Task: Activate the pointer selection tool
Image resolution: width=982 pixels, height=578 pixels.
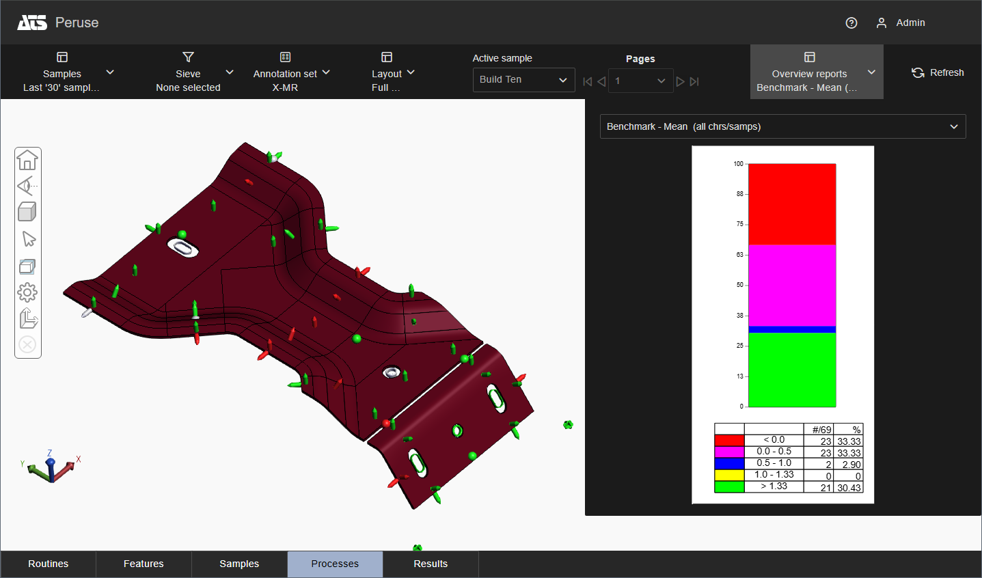Action: coord(28,239)
